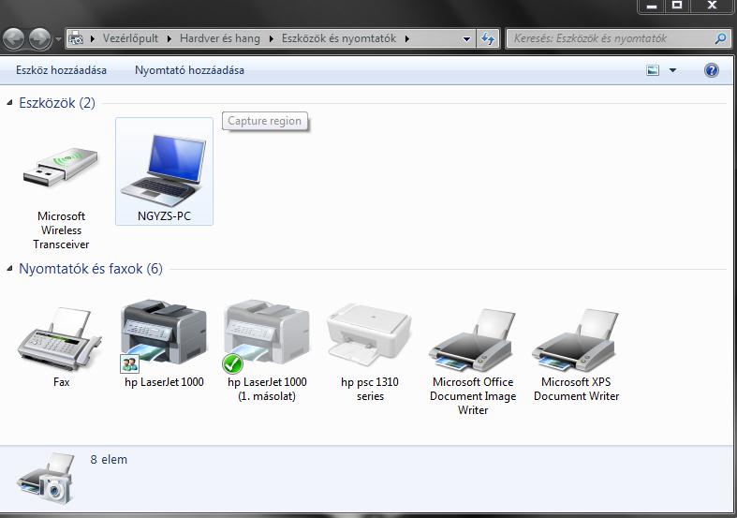
Task: Click the 8 elem status text
Action: click(x=109, y=460)
